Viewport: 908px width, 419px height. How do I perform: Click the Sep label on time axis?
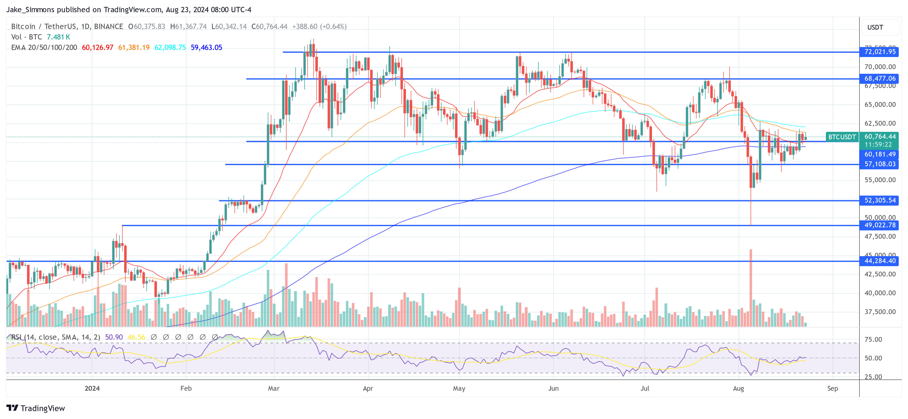[833, 388]
